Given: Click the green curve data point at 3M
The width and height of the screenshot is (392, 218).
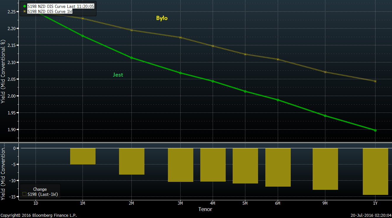Looking at the screenshot, I should pyautogui.click(x=181, y=73).
